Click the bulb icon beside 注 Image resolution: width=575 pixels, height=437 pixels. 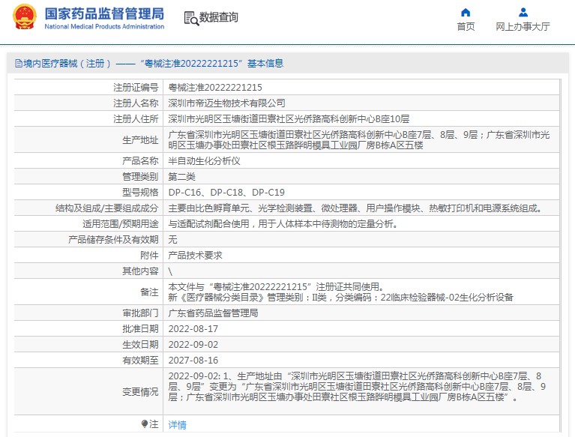click(x=145, y=424)
